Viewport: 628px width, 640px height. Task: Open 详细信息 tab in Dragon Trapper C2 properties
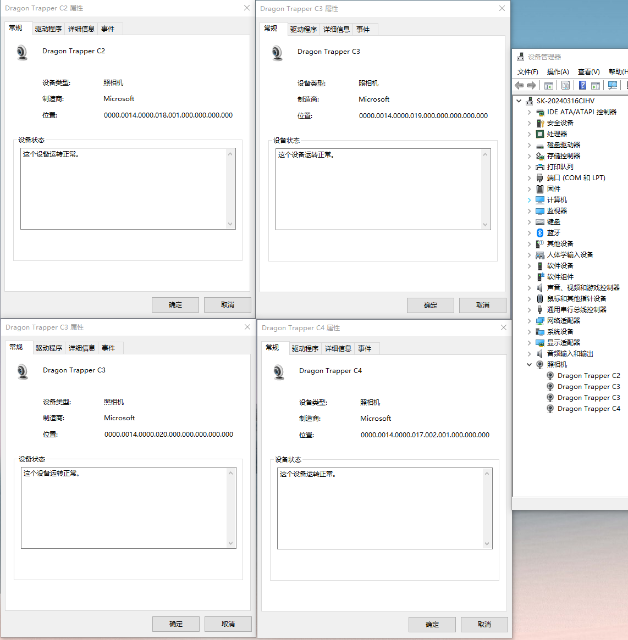coord(81,29)
